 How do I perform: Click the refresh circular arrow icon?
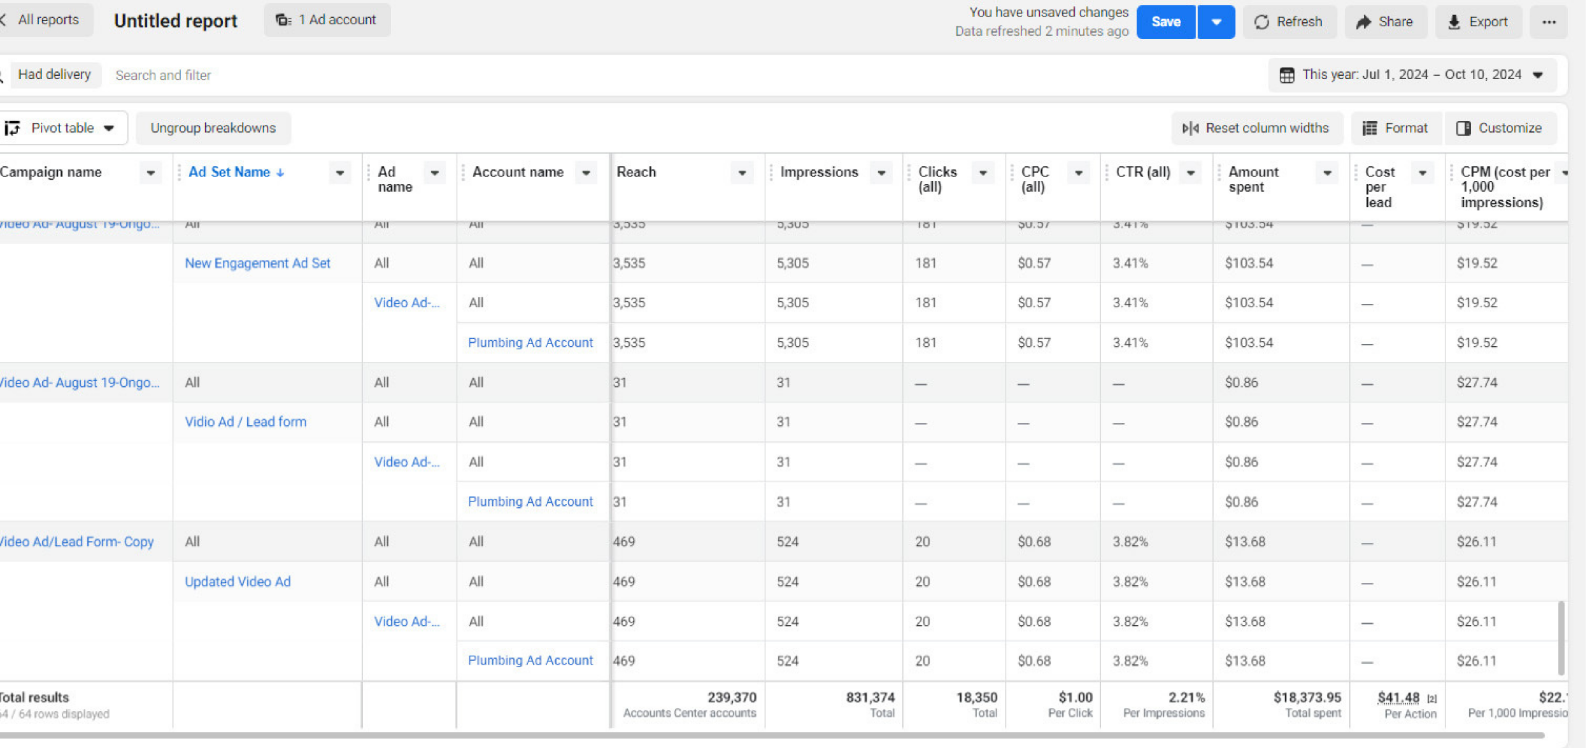(1261, 22)
